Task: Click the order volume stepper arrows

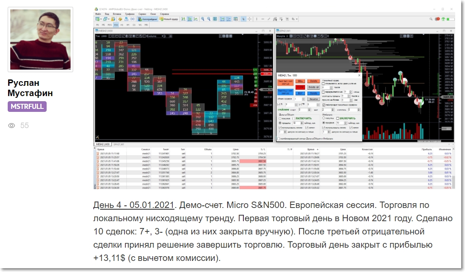Action: pyautogui.click(x=303, y=99)
